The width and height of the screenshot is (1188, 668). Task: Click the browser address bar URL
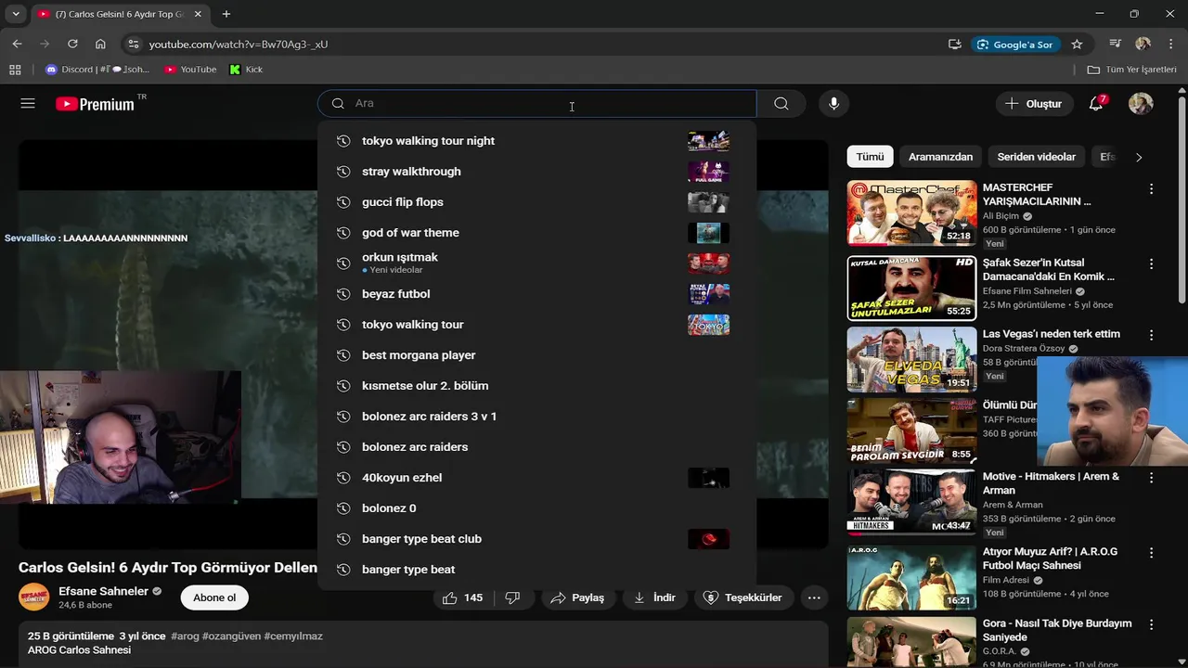[239, 44]
